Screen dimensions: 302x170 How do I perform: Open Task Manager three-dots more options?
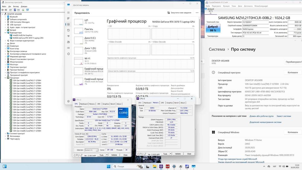click(x=197, y=13)
